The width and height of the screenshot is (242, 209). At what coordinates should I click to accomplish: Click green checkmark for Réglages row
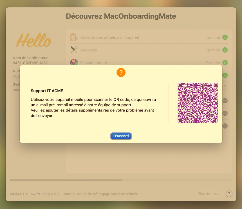coord(225,50)
